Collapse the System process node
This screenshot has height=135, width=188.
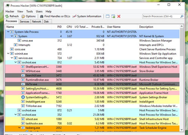point(12,36)
